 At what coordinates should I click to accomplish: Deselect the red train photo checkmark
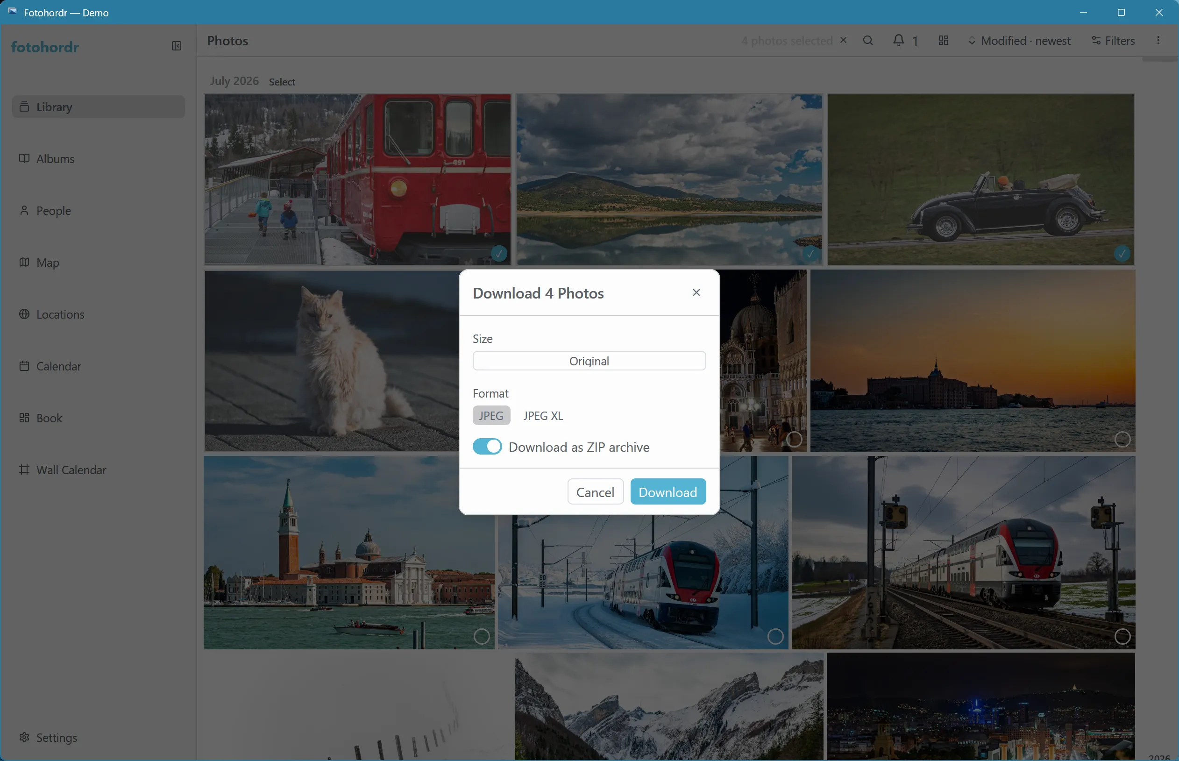pyautogui.click(x=499, y=254)
